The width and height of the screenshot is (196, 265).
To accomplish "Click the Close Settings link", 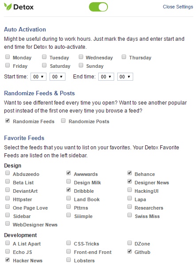I will (178, 7).
